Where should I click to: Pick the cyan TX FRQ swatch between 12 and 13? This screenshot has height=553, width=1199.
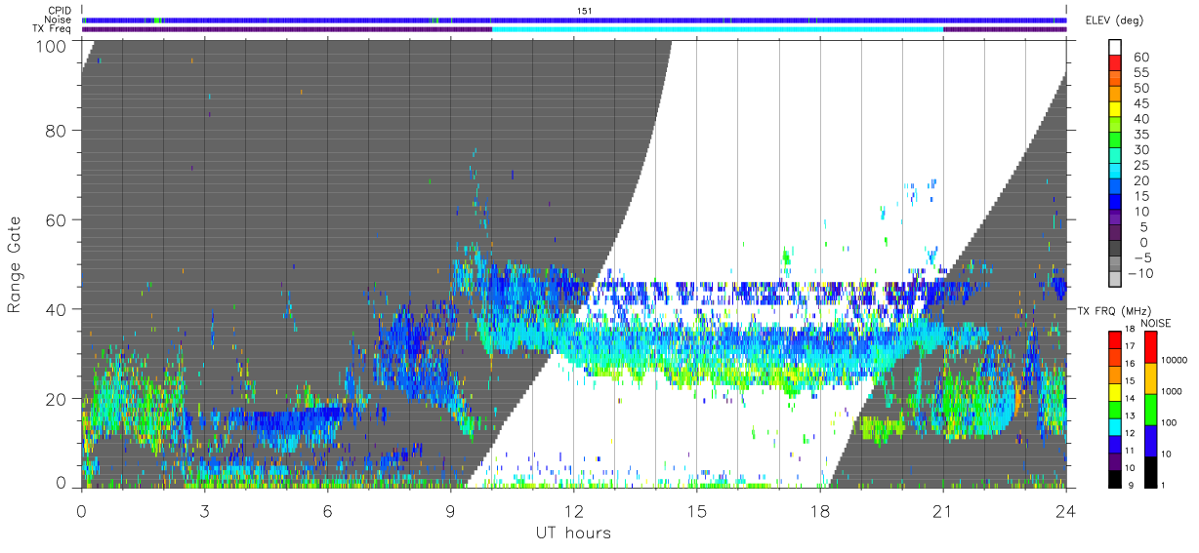(x=1115, y=425)
